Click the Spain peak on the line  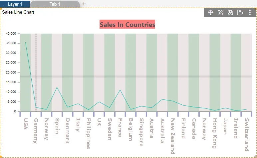pos(57,87)
